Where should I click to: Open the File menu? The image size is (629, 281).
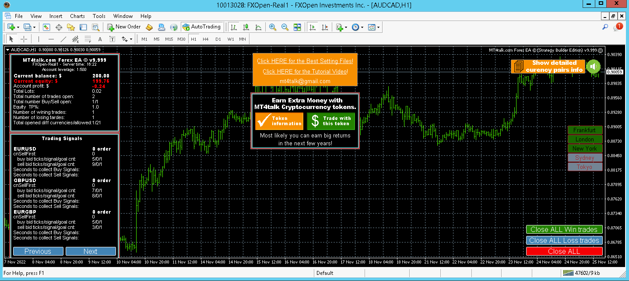(19, 16)
